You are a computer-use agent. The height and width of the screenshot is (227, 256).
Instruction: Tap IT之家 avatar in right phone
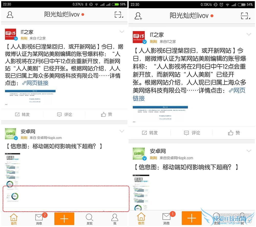(x=139, y=37)
